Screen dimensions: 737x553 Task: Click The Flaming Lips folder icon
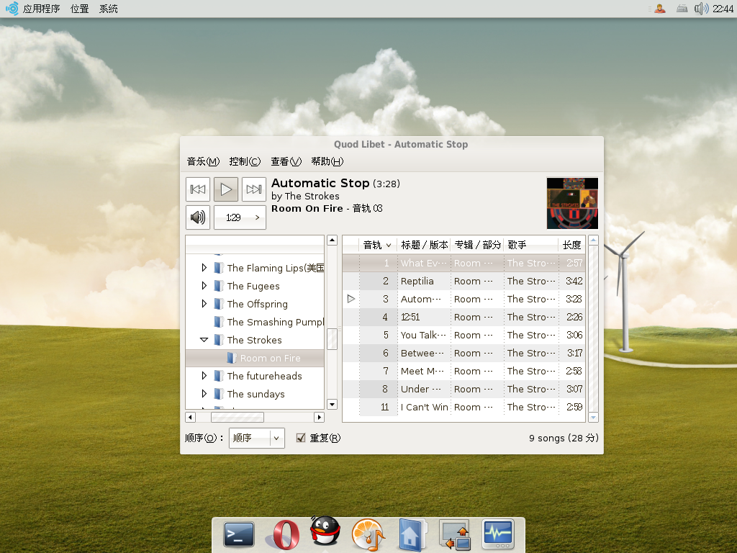pyautogui.click(x=218, y=268)
